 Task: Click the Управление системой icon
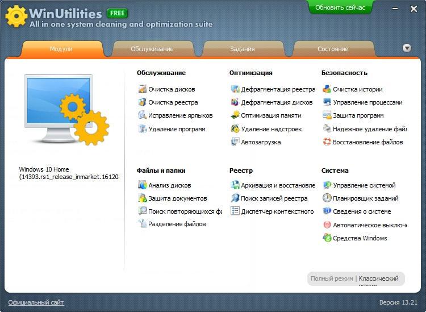327,185
